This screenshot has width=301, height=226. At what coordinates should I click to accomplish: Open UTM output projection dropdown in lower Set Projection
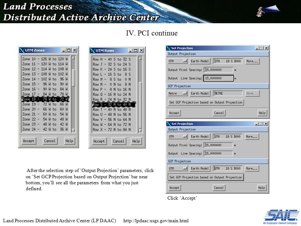tap(178, 137)
